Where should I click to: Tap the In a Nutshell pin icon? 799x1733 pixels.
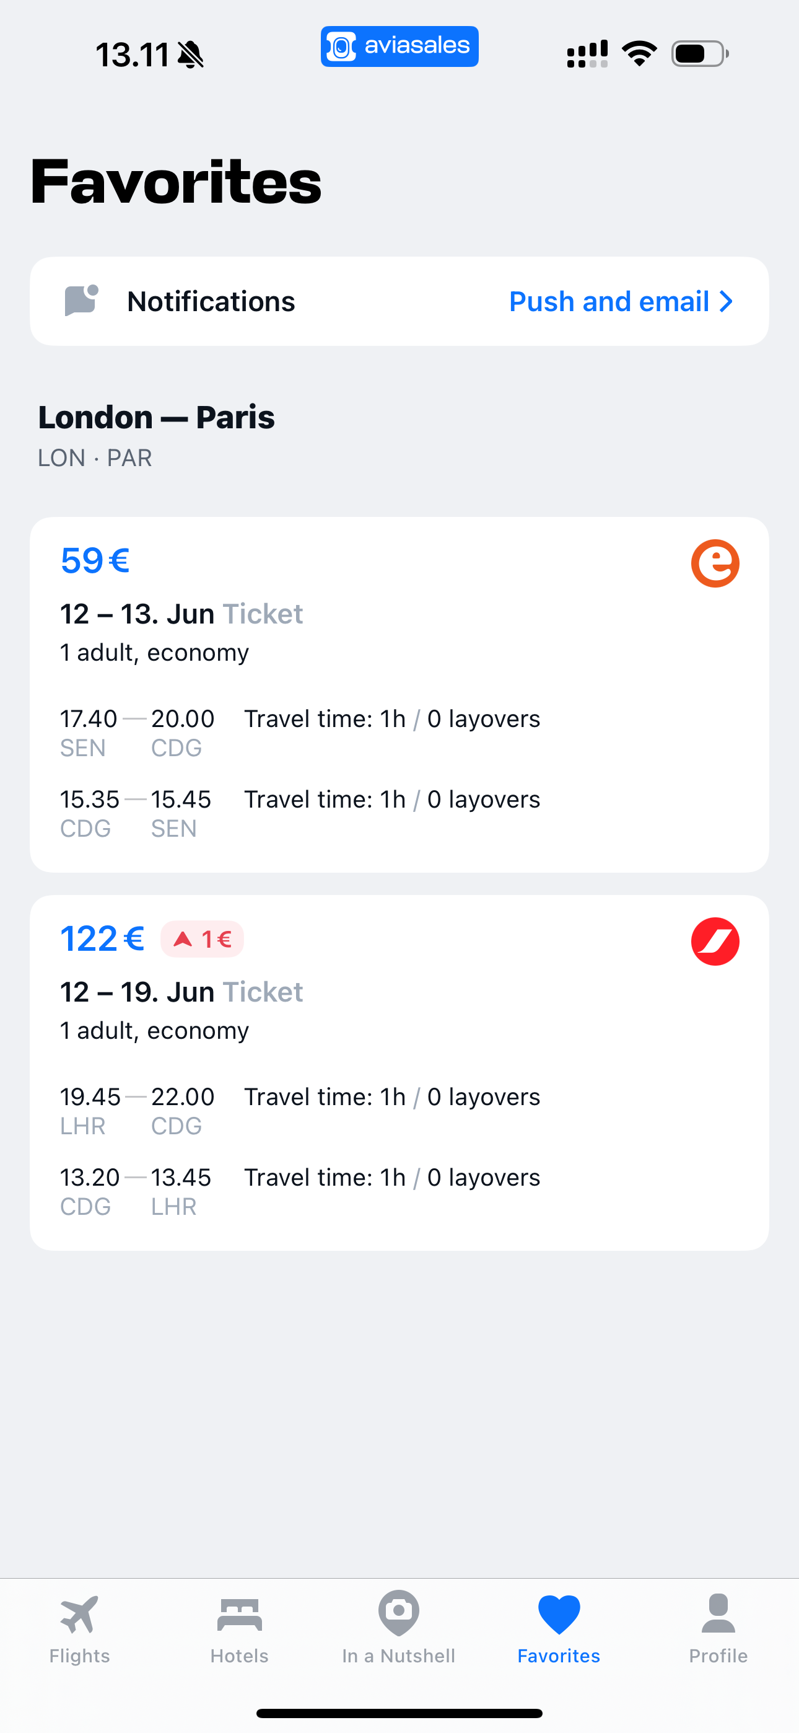399,1613
